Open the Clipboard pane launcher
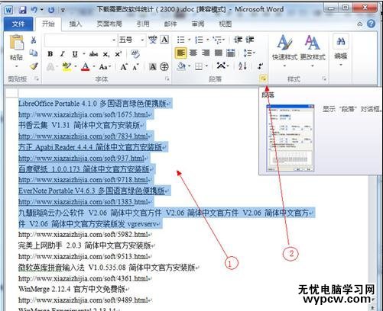The height and width of the screenshot is (311, 383). tap(37, 79)
